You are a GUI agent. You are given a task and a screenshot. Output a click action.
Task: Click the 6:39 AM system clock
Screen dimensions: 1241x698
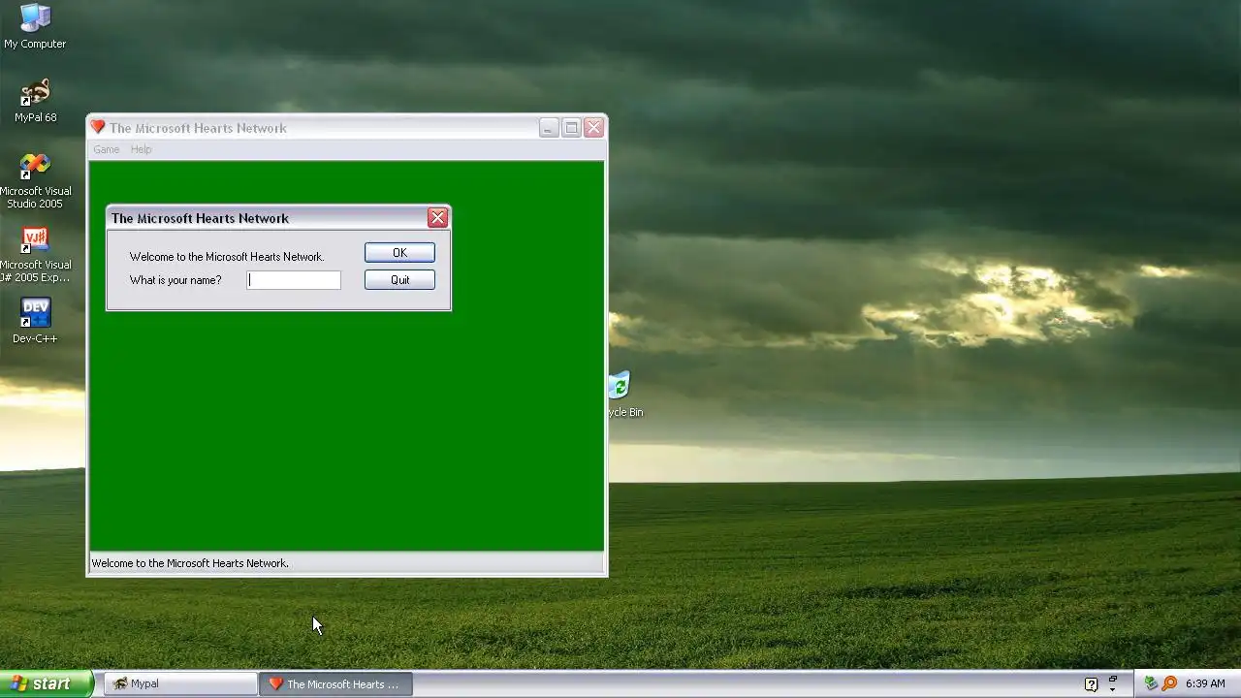(1205, 683)
